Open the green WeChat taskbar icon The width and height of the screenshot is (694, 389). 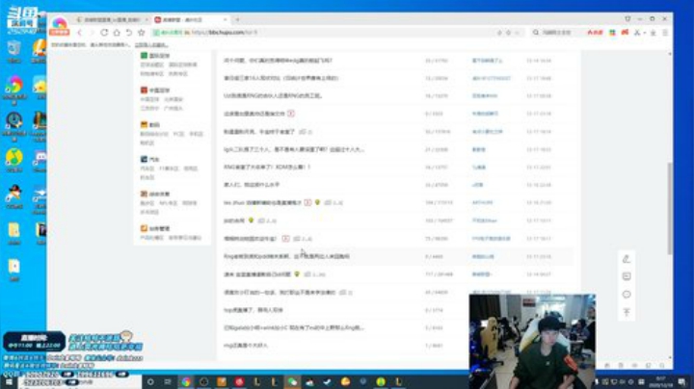click(292, 382)
